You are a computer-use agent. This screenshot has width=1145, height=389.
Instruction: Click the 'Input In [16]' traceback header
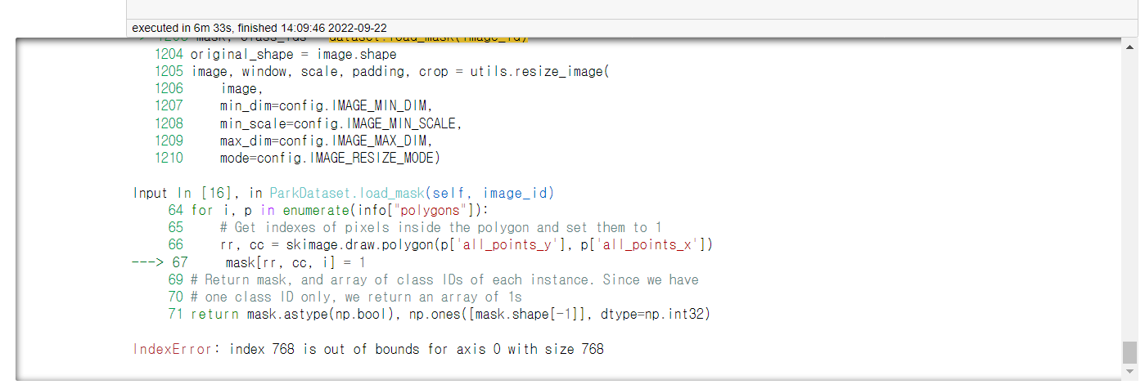tap(186, 193)
